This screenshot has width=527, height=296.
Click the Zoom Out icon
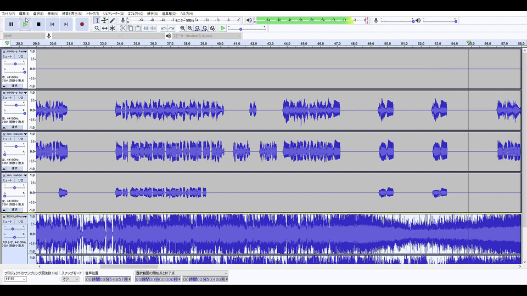[190, 28]
